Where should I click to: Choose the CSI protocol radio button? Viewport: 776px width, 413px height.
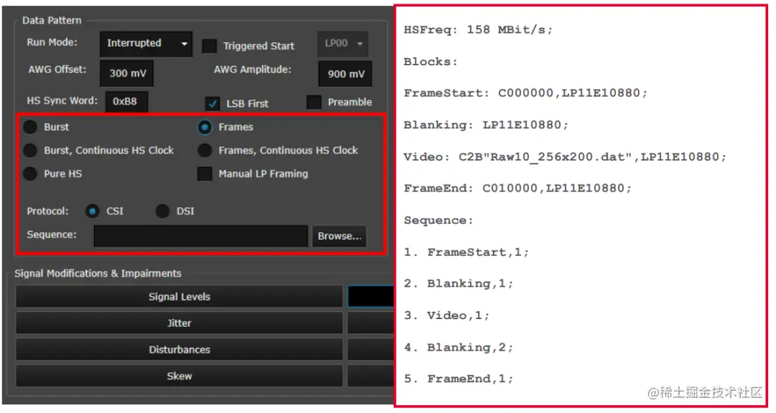pyautogui.click(x=92, y=212)
